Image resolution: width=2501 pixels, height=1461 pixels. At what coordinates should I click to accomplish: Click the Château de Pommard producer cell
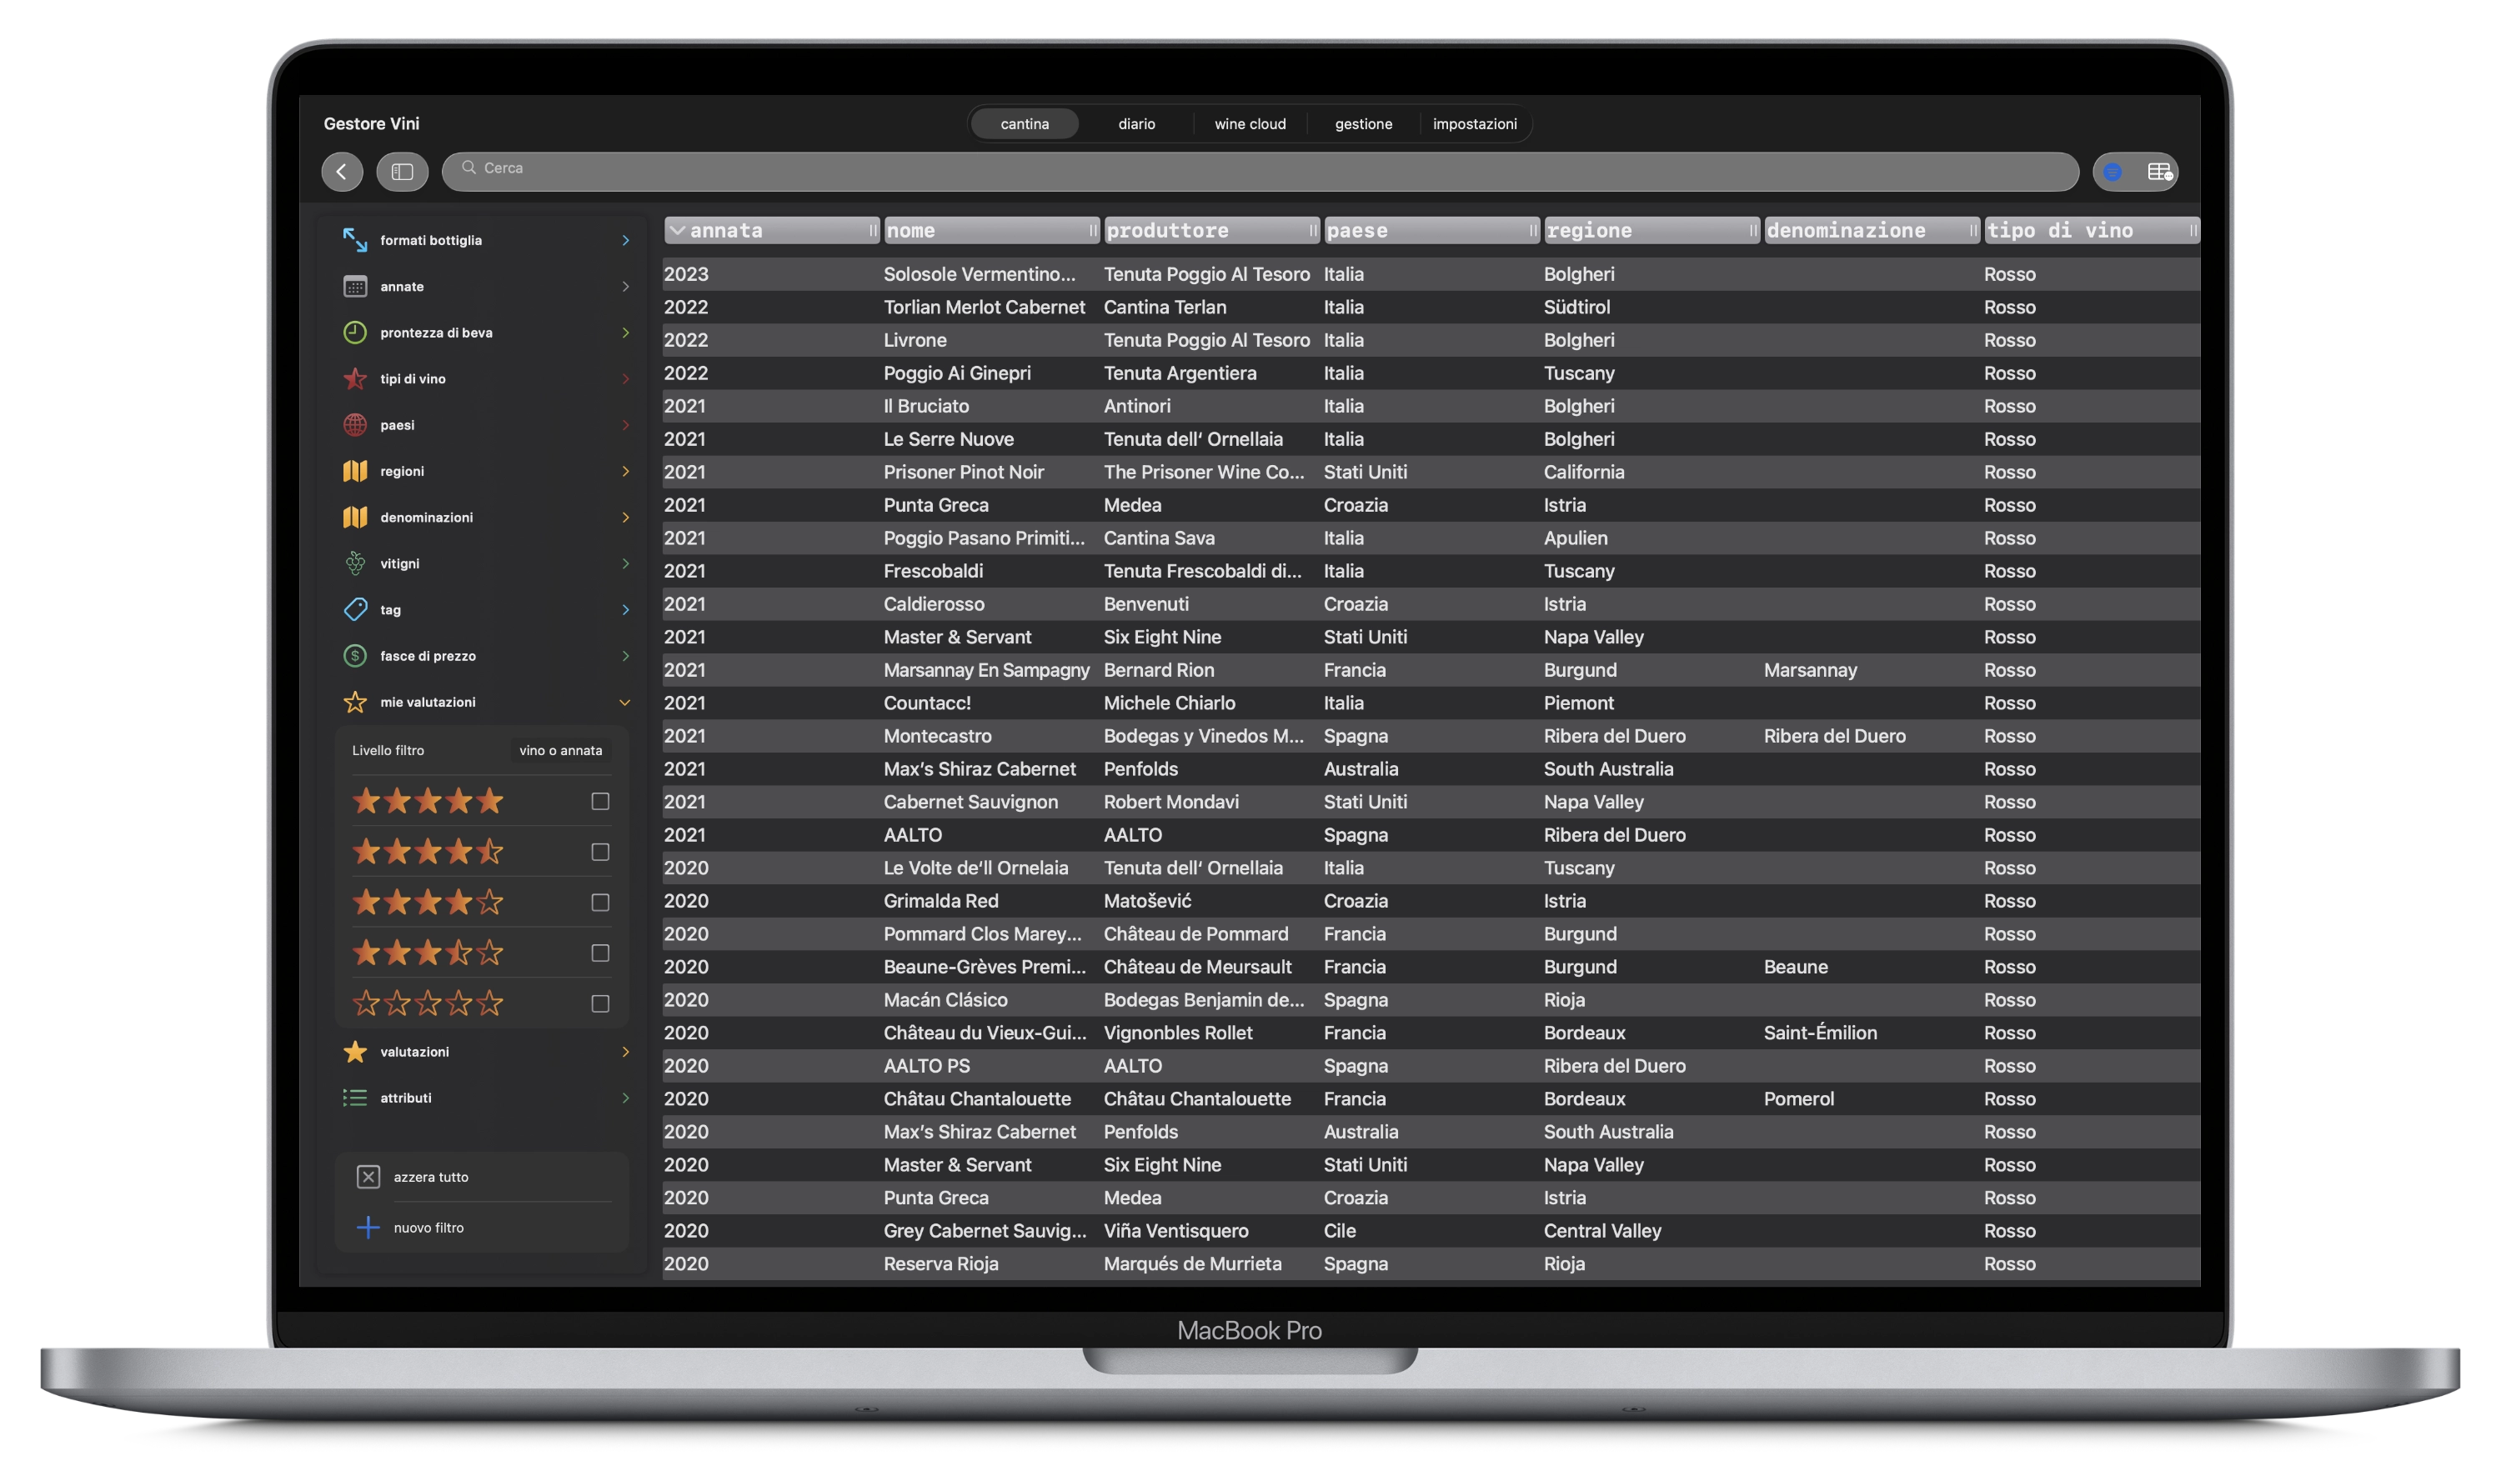coord(1196,934)
